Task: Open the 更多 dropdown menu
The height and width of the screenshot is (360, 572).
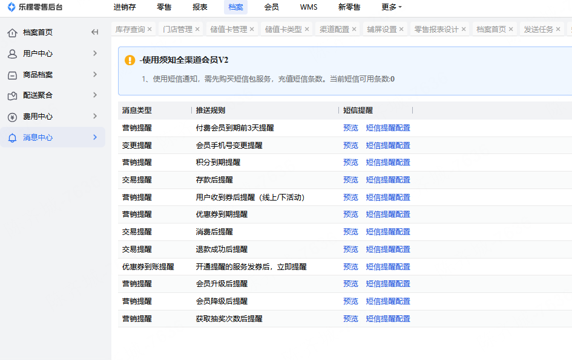Action: click(392, 7)
